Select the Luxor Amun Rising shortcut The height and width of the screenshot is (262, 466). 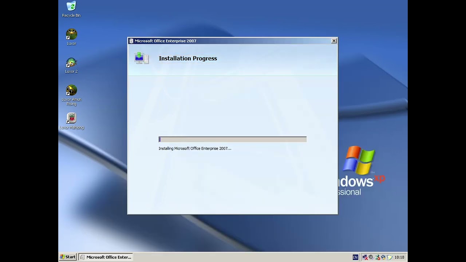click(x=71, y=95)
